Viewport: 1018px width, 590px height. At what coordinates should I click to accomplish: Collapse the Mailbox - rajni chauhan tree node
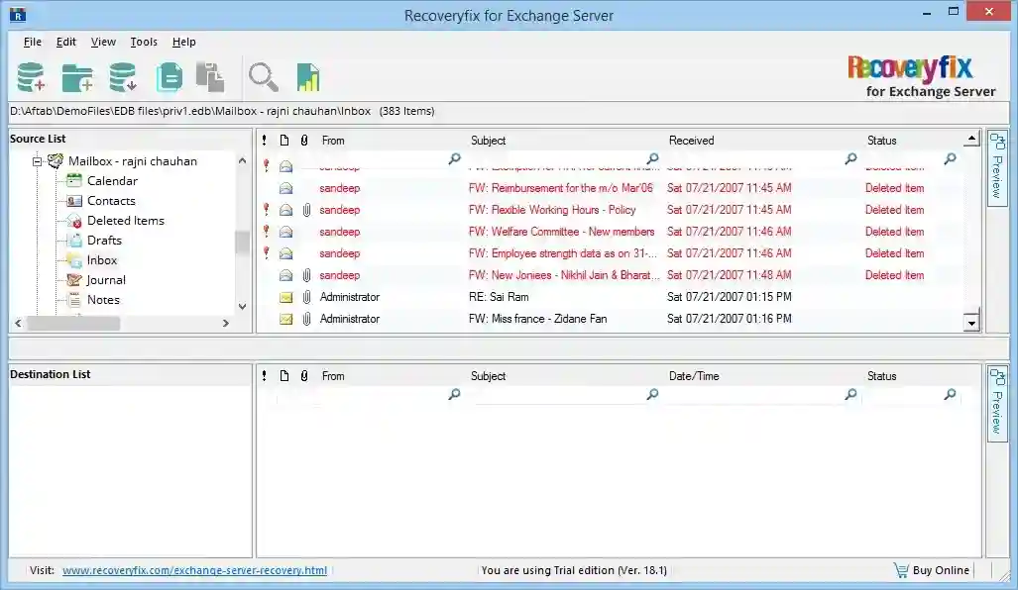pos(37,161)
